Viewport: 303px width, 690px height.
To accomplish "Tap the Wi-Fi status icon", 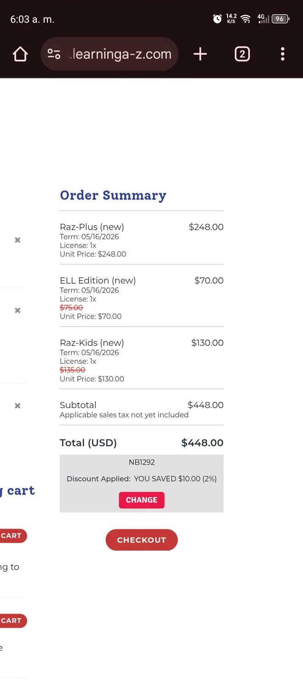I will pyautogui.click(x=246, y=19).
